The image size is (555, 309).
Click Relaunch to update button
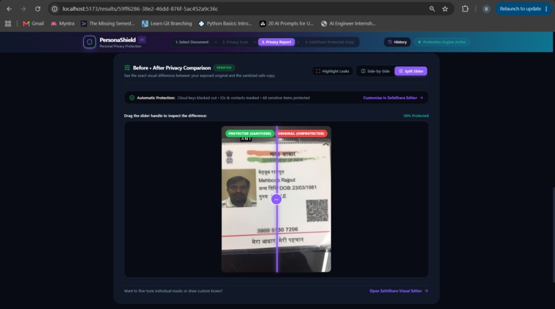pos(521,9)
